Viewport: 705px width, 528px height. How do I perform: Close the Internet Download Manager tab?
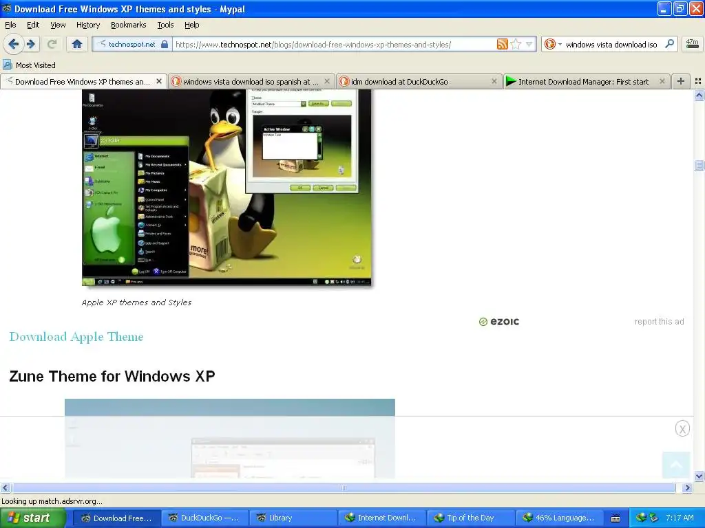(662, 81)
